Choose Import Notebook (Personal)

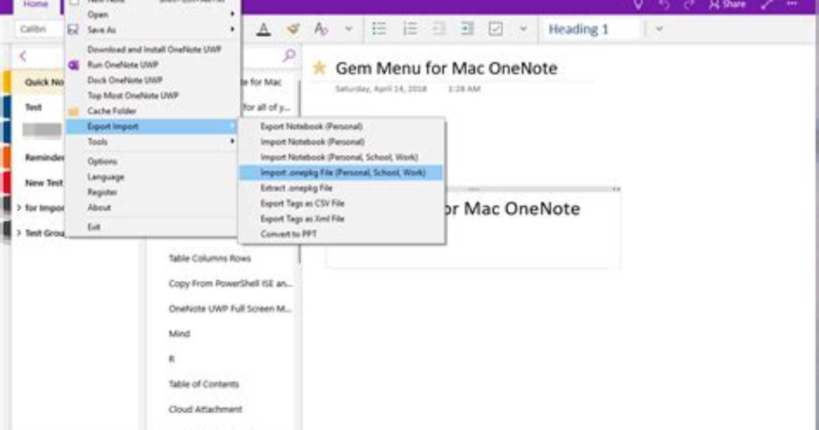(x=342, y=142)
